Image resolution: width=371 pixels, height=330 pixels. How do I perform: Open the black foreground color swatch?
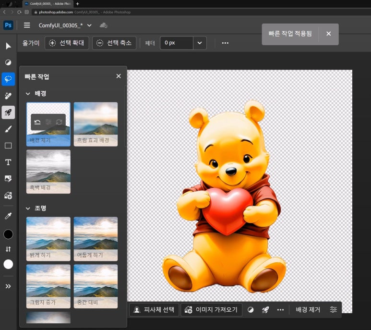[x=8, y=234]
